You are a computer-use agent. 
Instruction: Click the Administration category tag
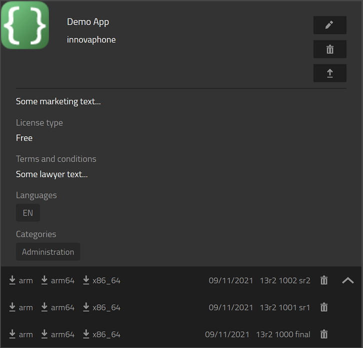[48, 252]
